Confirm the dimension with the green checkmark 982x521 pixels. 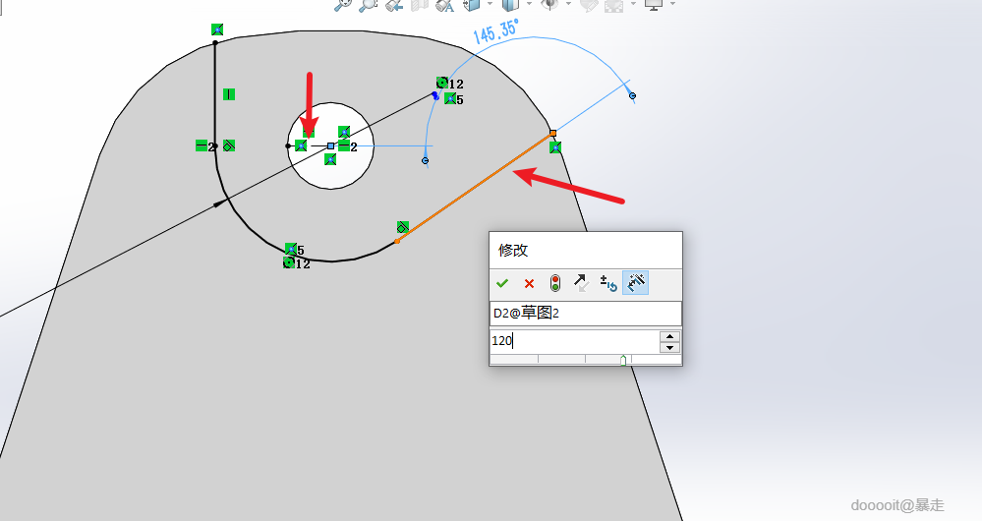501,284
